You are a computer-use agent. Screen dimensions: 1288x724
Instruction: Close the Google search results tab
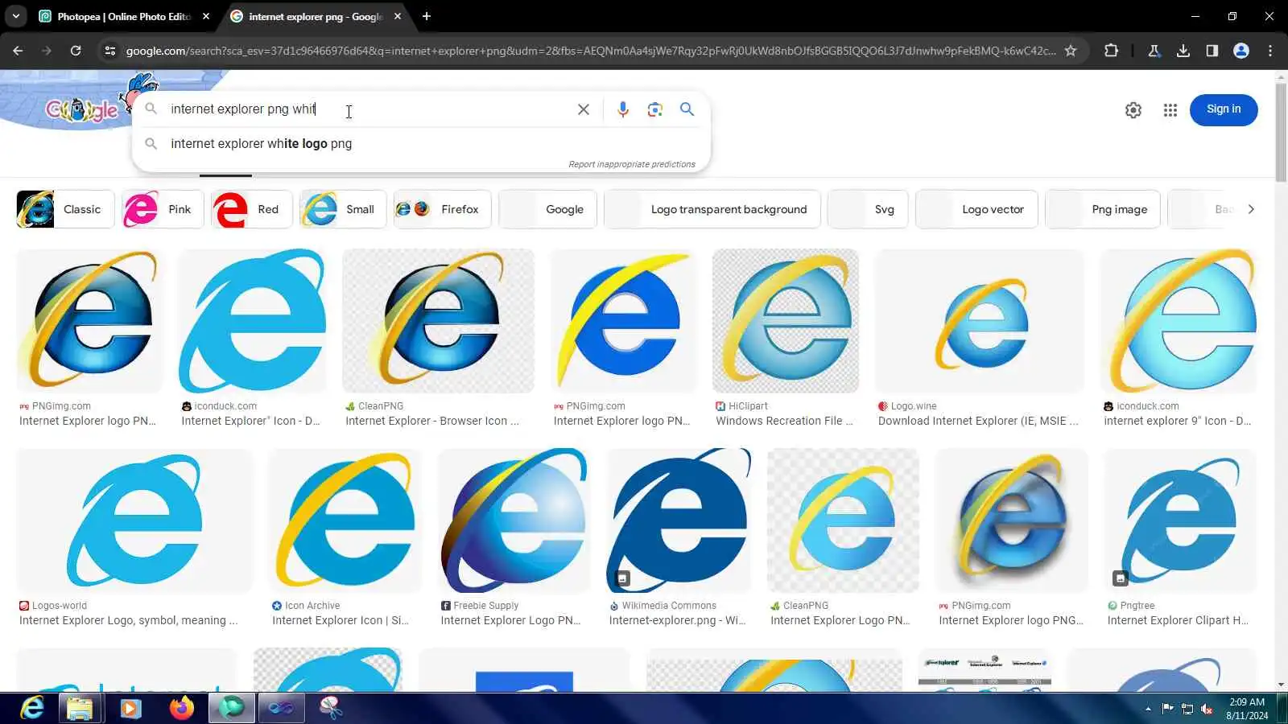click(x=398, y=16)
